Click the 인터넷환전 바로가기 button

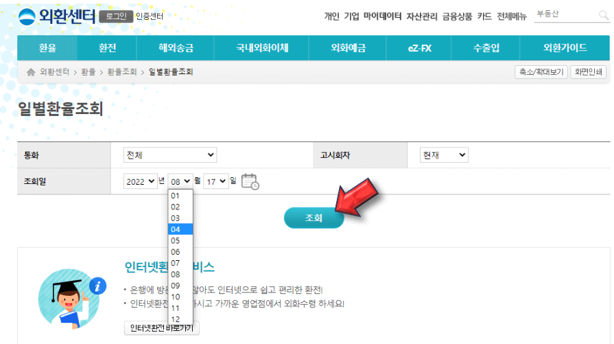pyautogui.click(x=162, y=328)
